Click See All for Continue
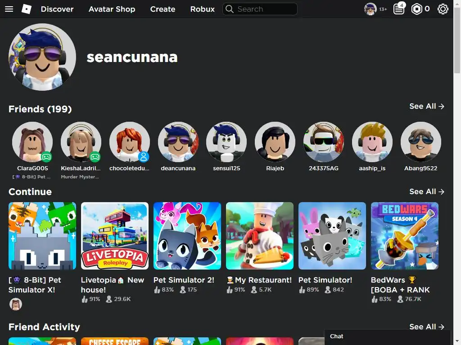Screen dimensions: 461x345 pos(427,191)
